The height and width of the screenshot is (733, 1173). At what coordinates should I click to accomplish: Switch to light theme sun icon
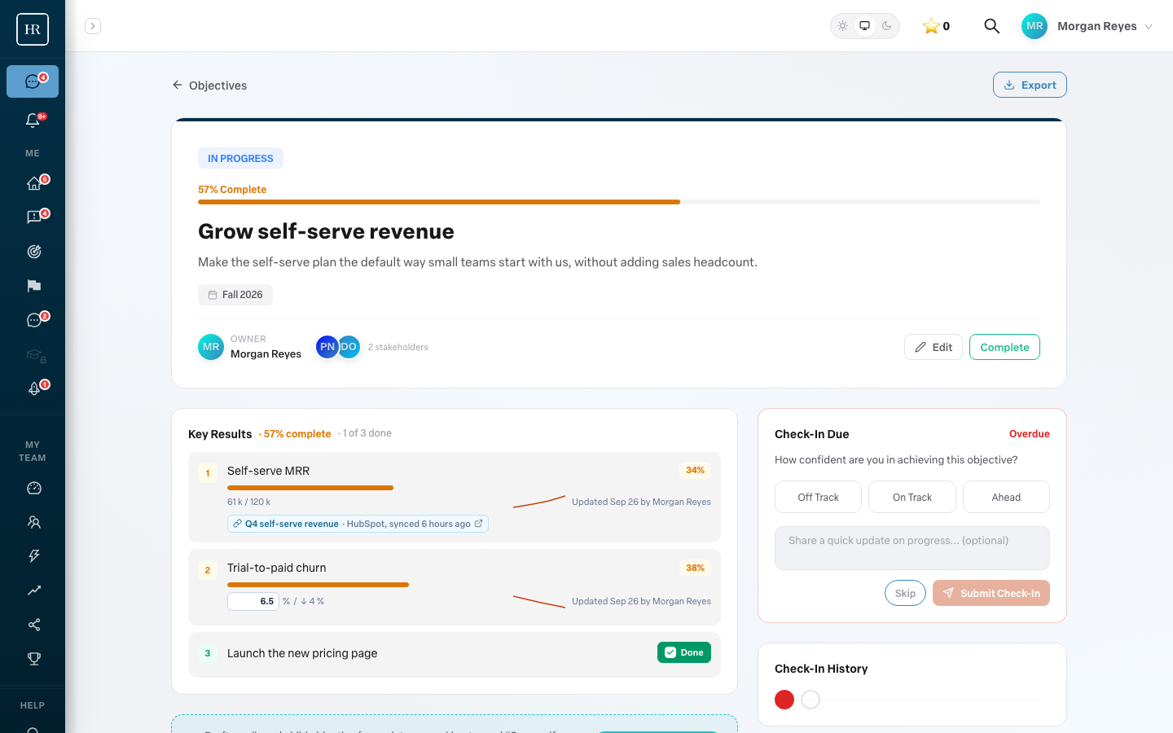tap(843, 26)
